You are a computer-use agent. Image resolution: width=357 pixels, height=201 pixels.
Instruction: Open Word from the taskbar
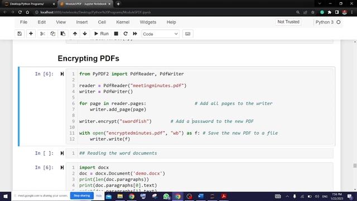201,196
